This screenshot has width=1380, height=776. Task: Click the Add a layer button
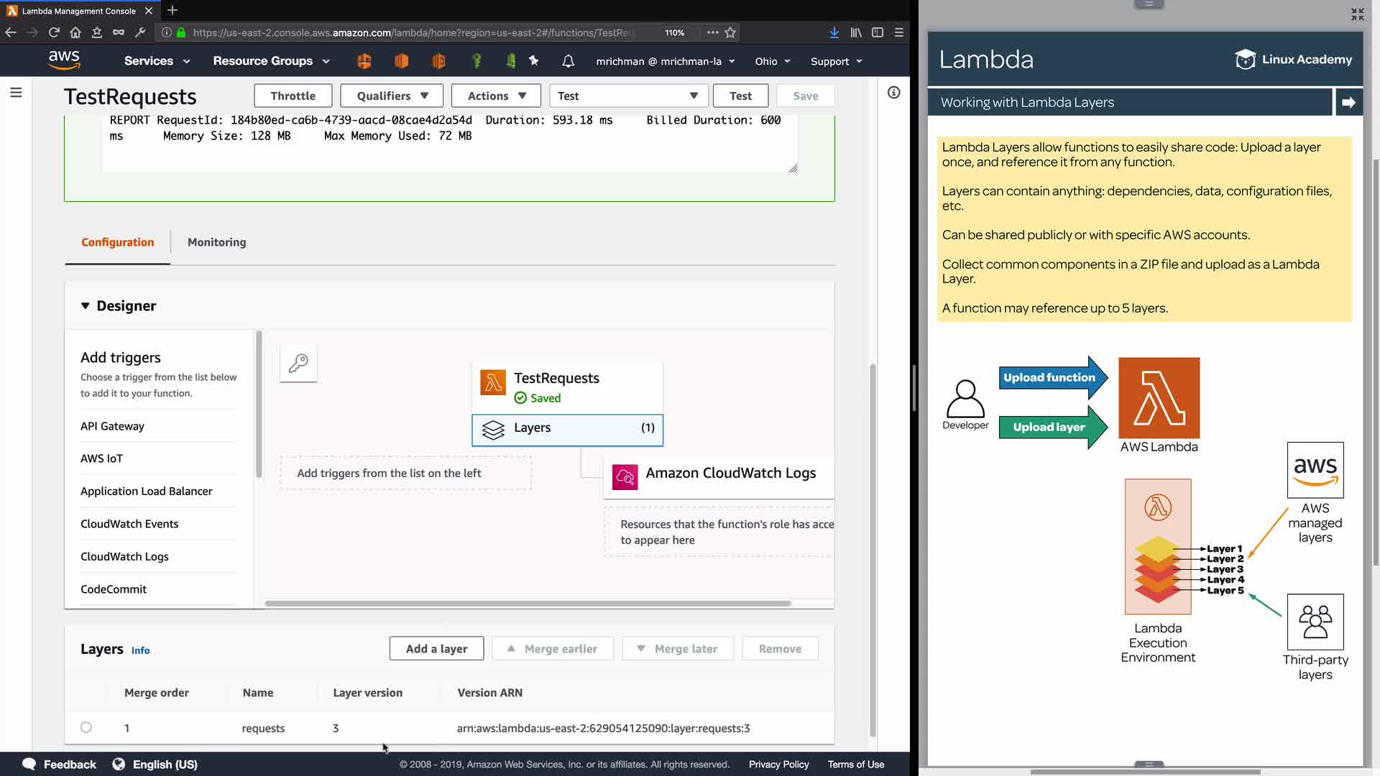click(x=436, y=649)
